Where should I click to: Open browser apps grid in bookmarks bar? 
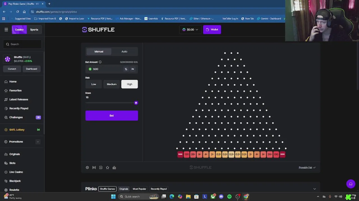[x=4, y=19]
